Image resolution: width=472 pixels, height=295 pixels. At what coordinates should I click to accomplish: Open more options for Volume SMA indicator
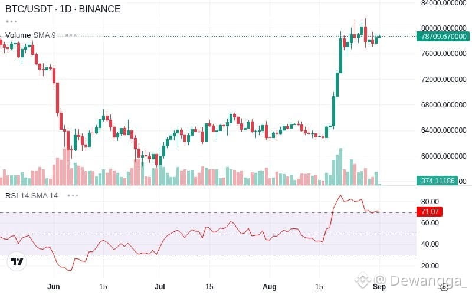(x=71, y=35)
